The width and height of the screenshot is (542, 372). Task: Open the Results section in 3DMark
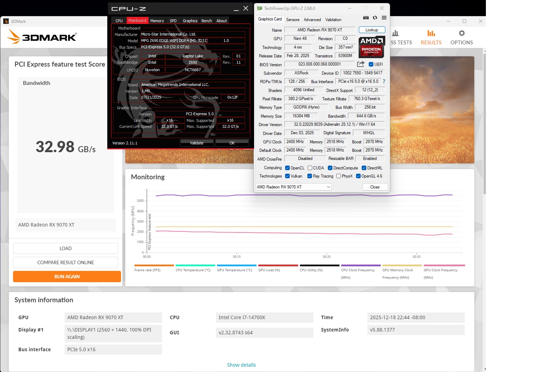point(431,37)
